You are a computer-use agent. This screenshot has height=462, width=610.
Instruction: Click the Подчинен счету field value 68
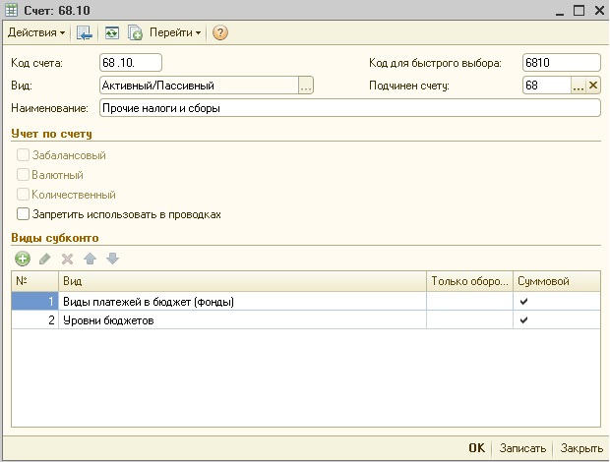tap(547, 86)
